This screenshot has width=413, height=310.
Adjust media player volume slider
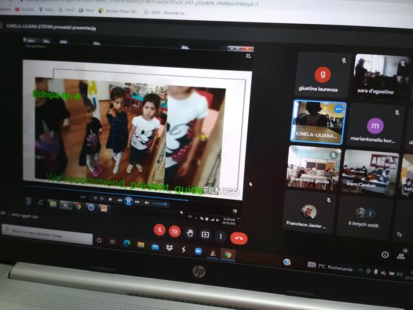[159, 204]
